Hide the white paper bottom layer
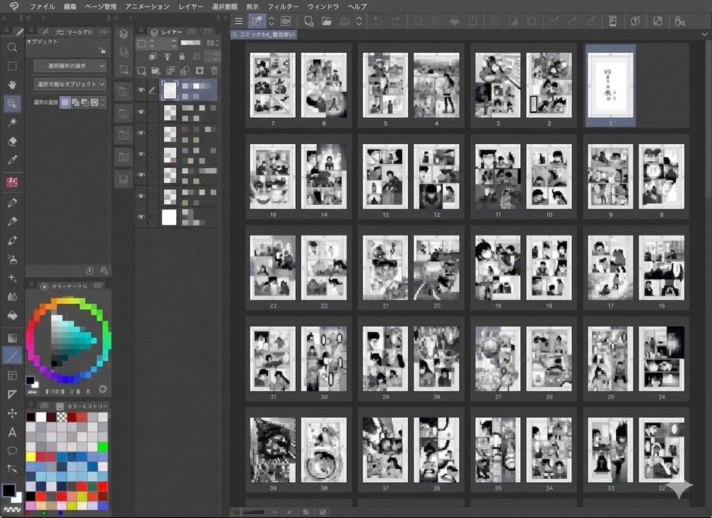Viewport: 712px width, 518px height. (141, 217)
